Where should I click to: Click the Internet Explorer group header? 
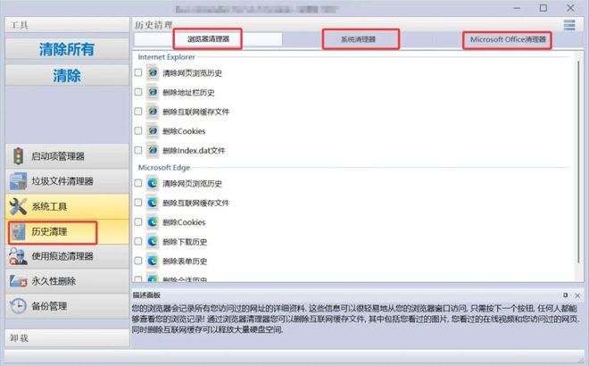(166, 57)
